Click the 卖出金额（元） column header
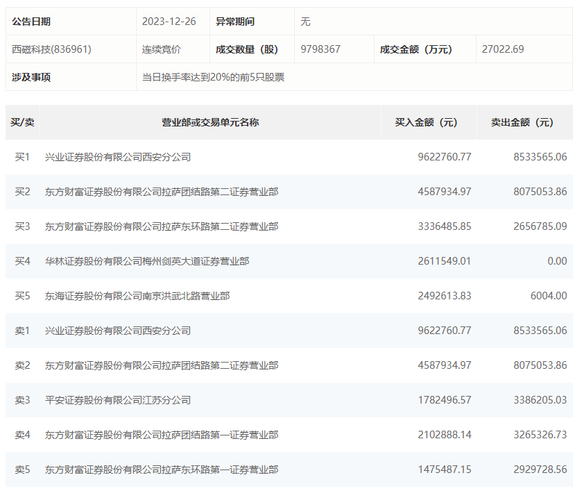 click(522, 122)
